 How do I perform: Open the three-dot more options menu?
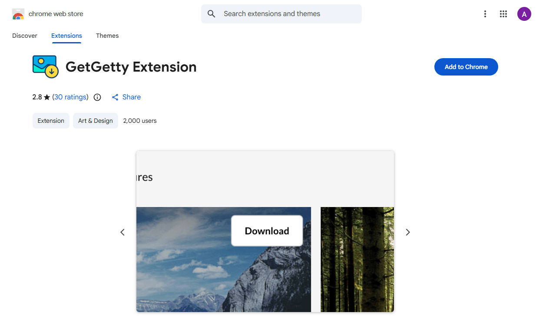click(485, 14)
